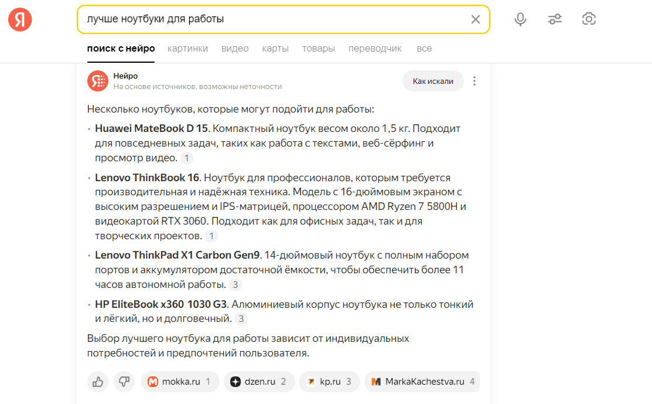Open the MarkaKachestva.ru source chip
The height and width of the screenshot is (404, 652).
coord(422,382)
